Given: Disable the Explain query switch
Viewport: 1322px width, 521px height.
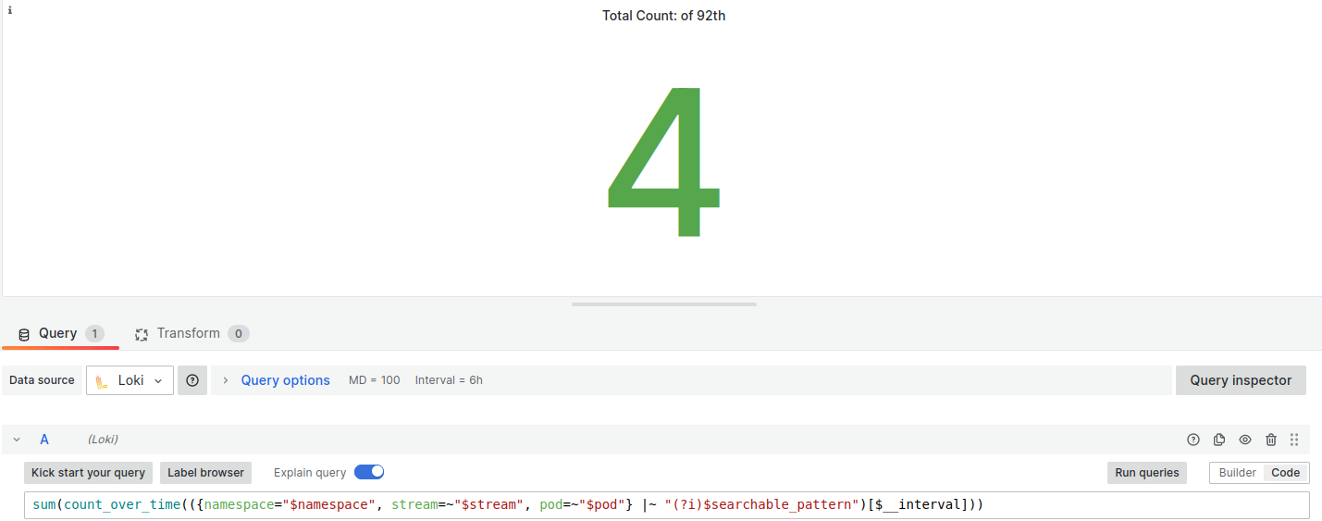Looking at the screenshot, I should [x=369, y=472].
